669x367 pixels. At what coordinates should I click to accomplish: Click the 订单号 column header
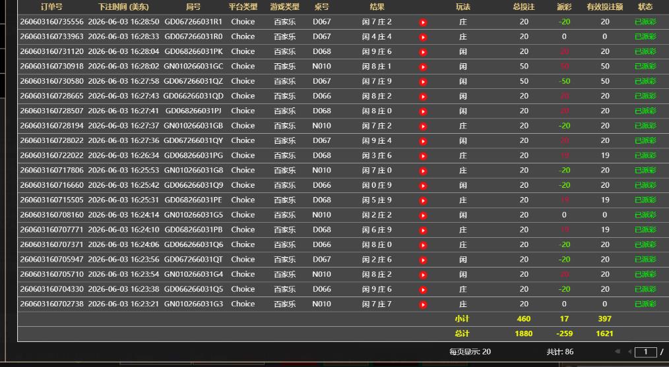tap(51, 7)
